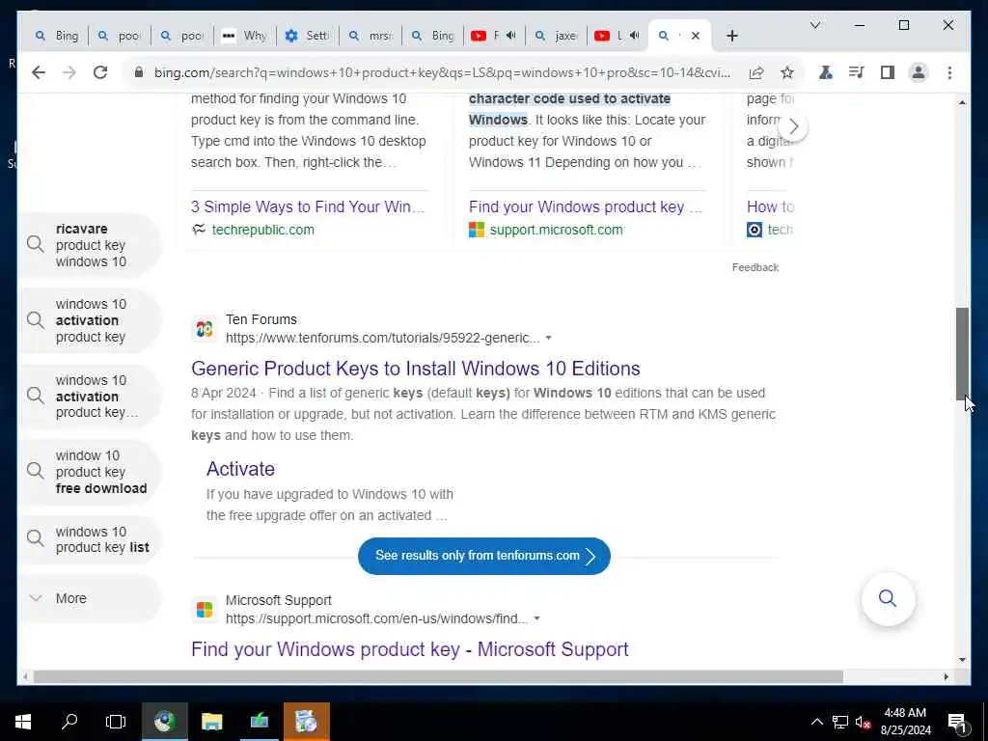This screenshot has width=988, height=741.
Task: Open Chrome three-dot menu
Action: [949, 72]
